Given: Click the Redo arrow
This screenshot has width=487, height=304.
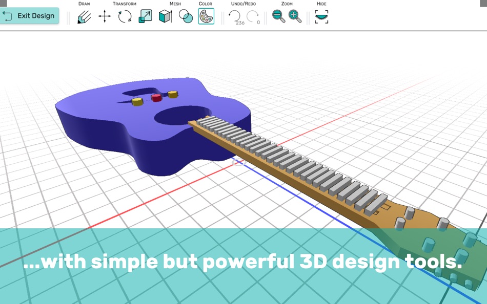Looking at the screenshot, I should point(253,16).
